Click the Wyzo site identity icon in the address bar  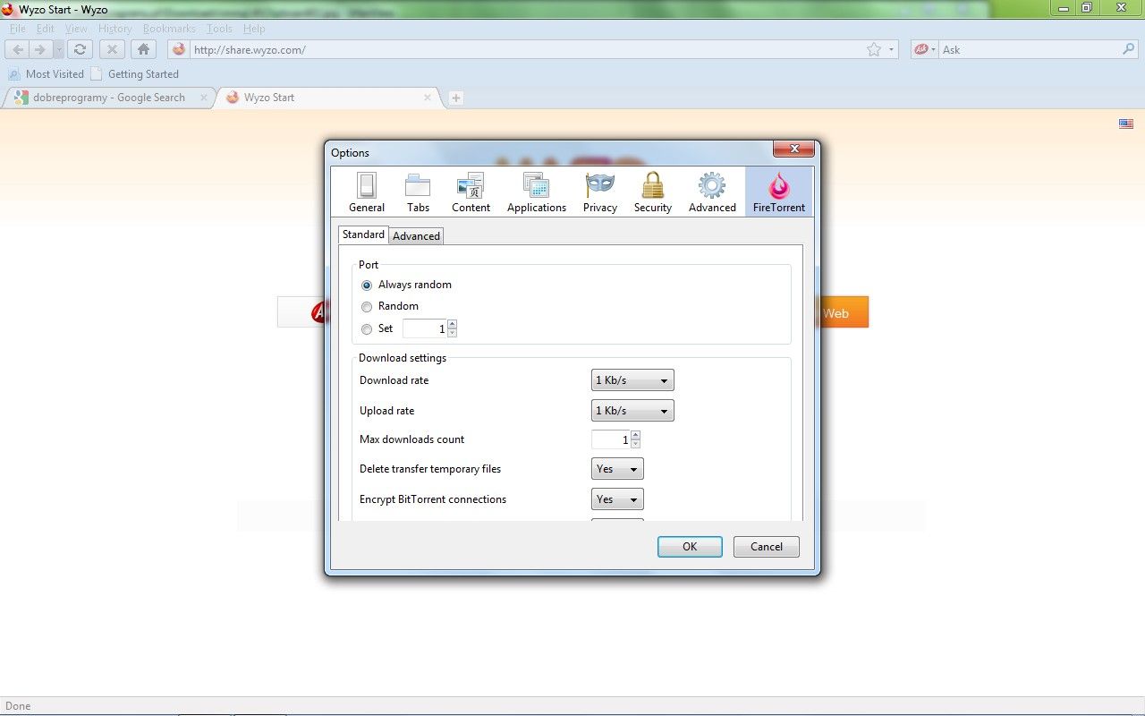pos(178,50)
